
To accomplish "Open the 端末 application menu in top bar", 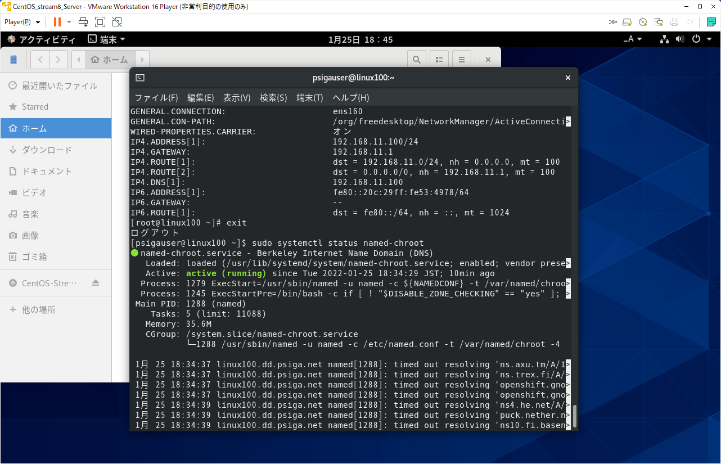I will click(106, 39).
